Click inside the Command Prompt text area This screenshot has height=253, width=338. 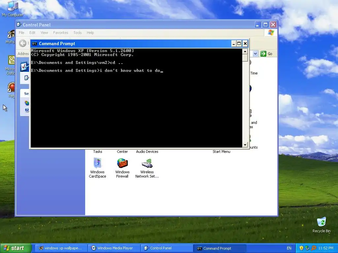coord(136,98)
